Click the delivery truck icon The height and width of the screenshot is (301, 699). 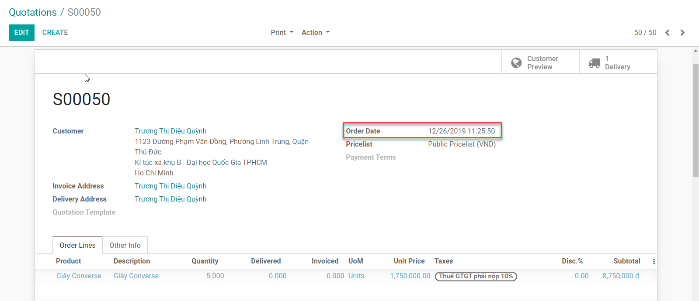point(594,63)
